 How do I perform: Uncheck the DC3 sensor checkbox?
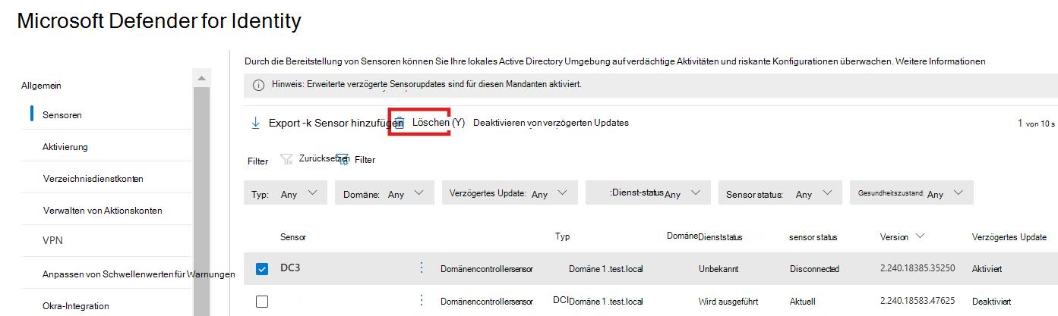coord(262,268)
